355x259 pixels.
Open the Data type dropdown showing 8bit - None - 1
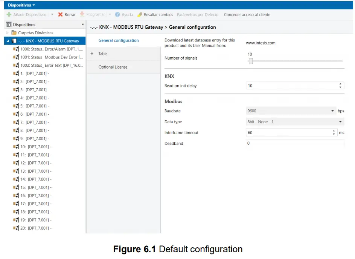341,122
